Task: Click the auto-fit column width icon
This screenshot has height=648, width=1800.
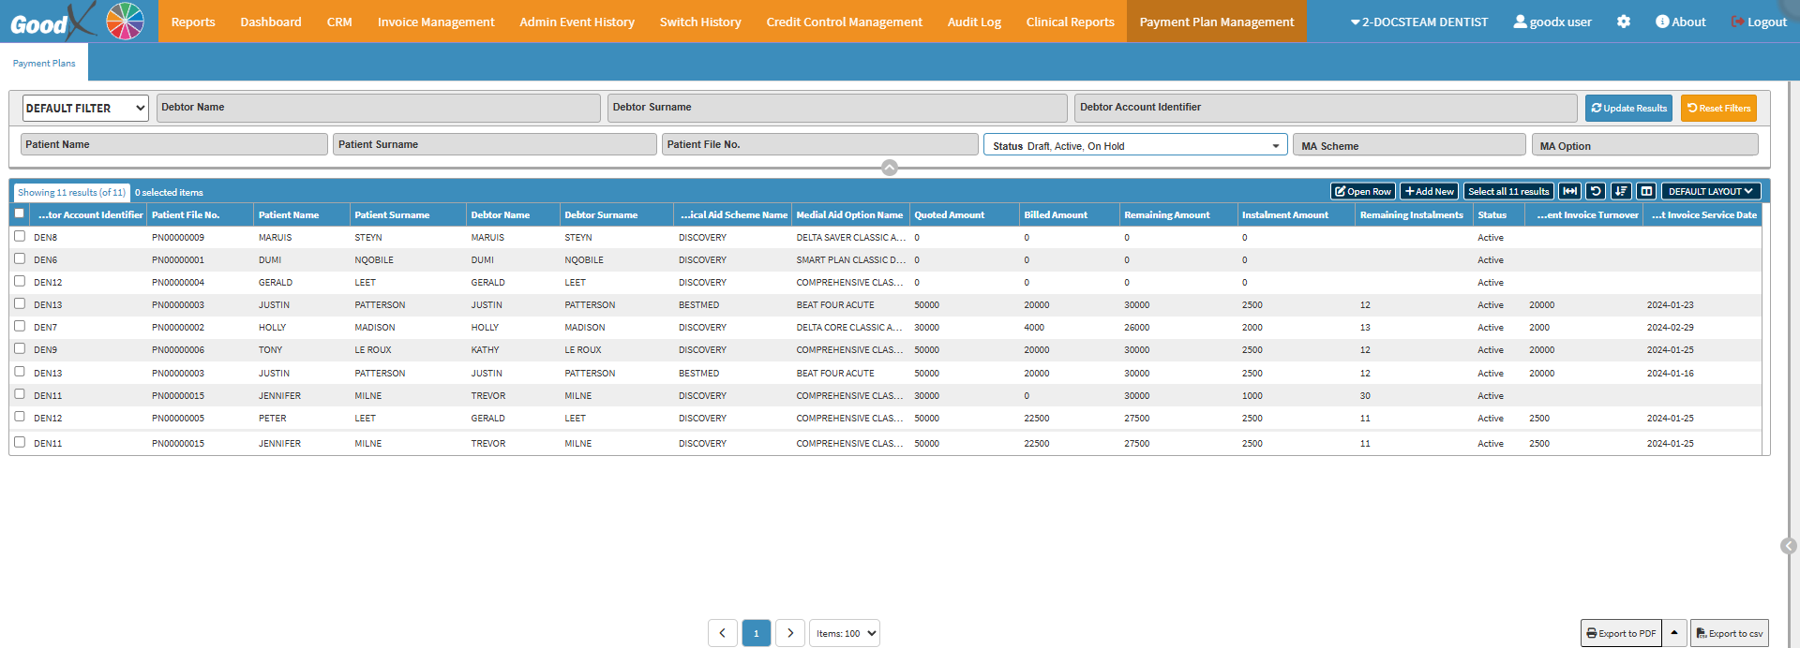Action: point(1569,191)
